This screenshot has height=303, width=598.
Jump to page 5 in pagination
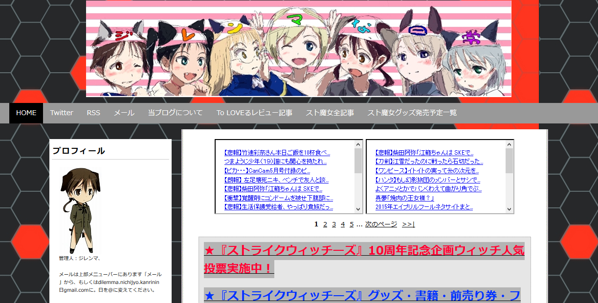coord(352,224)
